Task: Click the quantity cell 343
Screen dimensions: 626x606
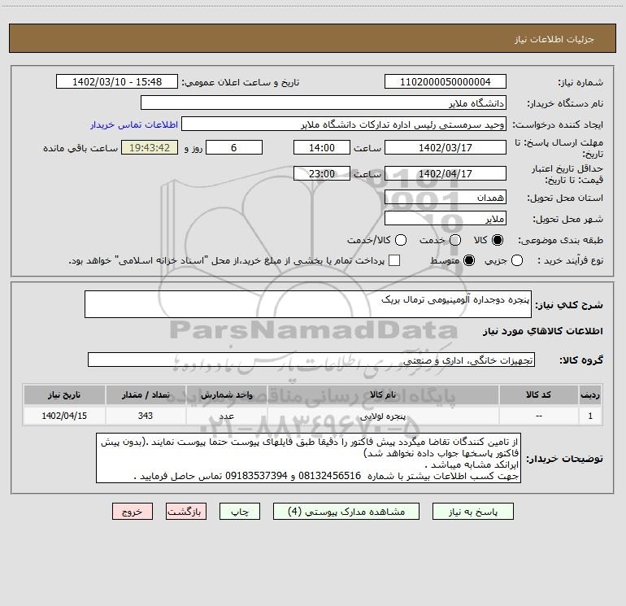Action: point(146,416)
